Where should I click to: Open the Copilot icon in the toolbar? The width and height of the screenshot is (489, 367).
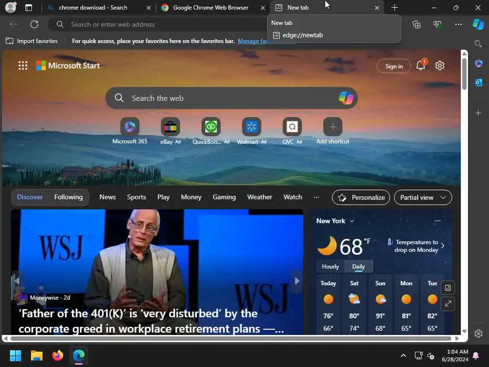click(478, 24)
